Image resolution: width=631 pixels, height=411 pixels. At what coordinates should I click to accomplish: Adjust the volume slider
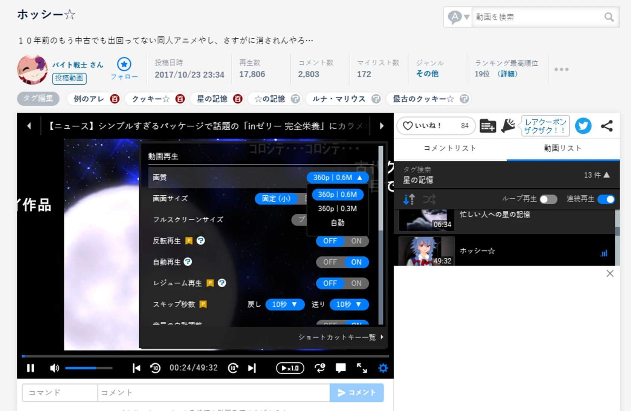point(89,368)
